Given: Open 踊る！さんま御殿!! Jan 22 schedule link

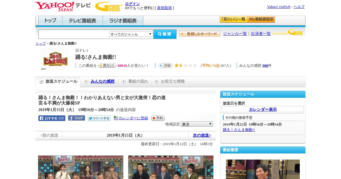Looking at the screenshot, I should pyautogui.click(x=239, y=130).
